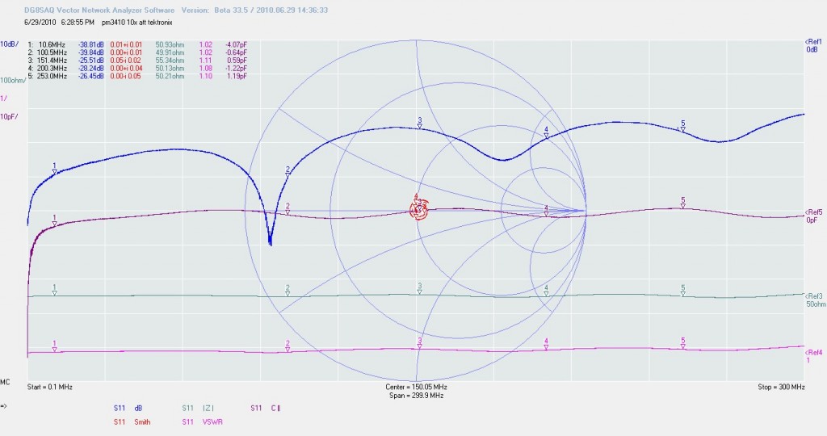
Task: Click the Start = 0.1 MHz frequency label
Action: click(50, 388)
